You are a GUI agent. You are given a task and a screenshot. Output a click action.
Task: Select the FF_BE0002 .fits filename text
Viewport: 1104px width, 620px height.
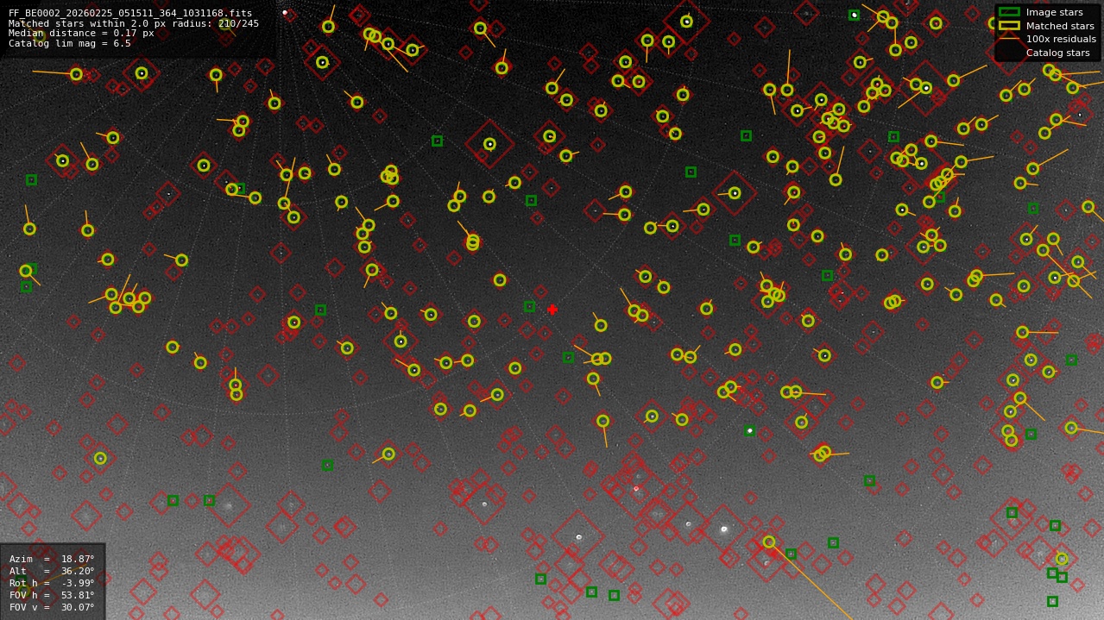[x=130, y=14]
